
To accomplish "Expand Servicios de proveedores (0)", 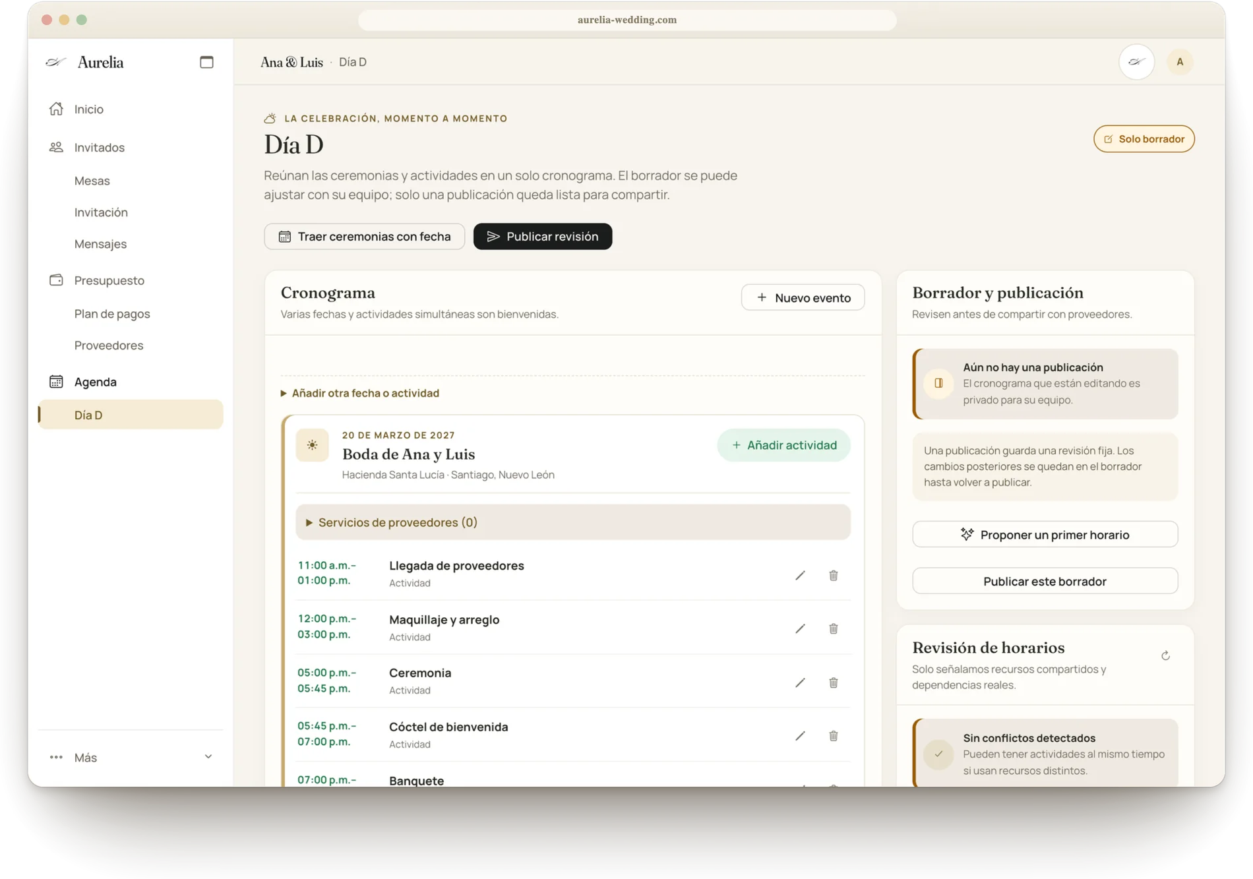I will [x=572, y=522].
